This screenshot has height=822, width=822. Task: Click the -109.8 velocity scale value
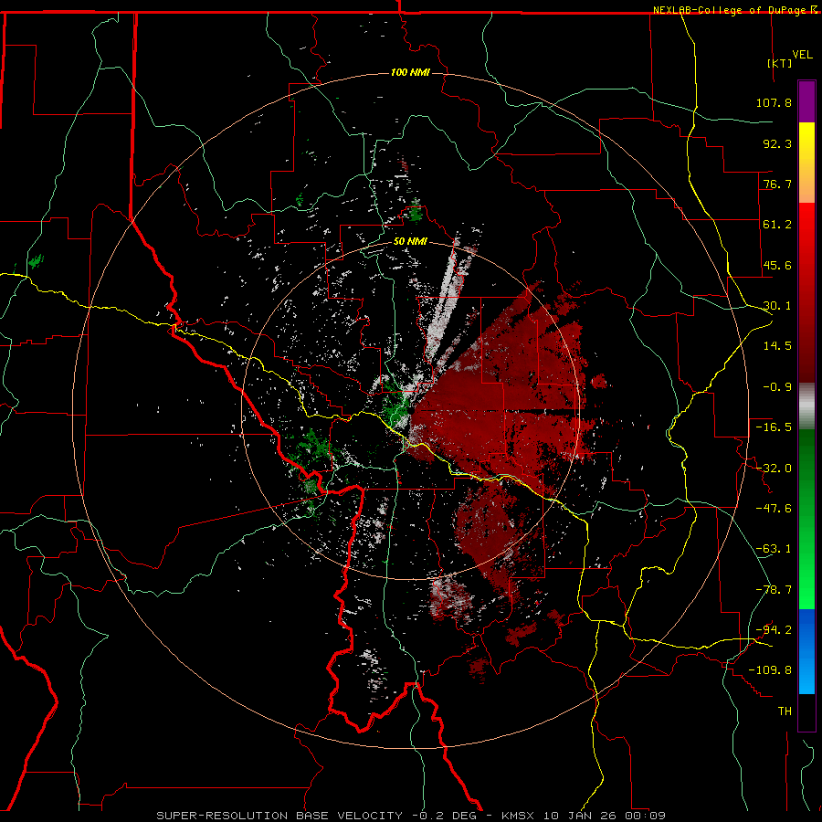(x=770, y=670)
